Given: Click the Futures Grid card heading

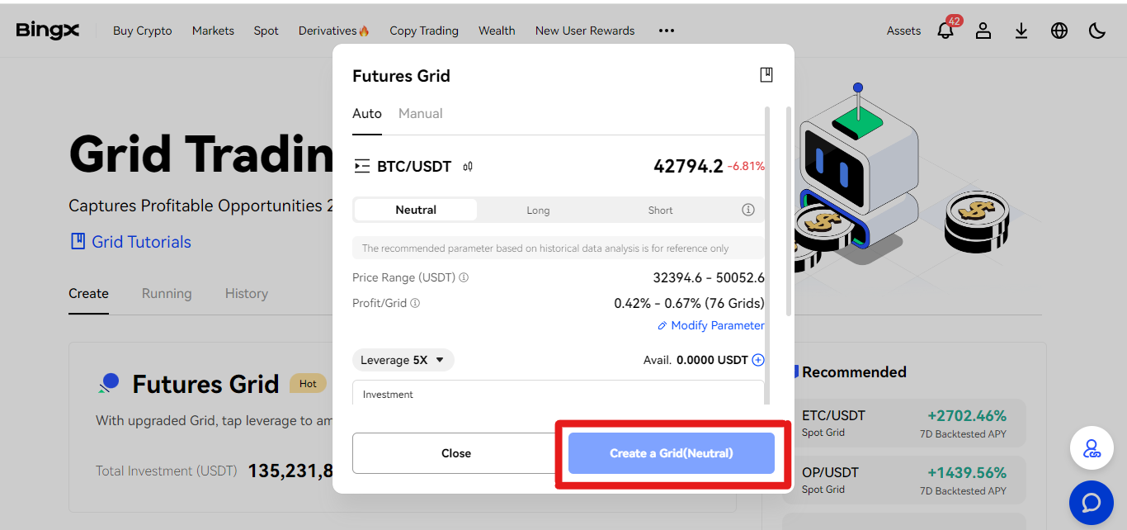Looking at the screenshot, I should [x=205, y=384].
